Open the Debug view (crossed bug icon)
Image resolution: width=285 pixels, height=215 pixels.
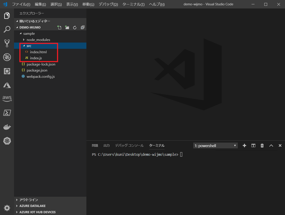coord(7,57)
